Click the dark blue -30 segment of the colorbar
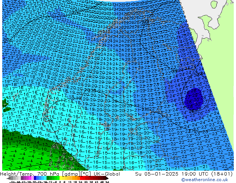This screenshot has height=183, width=236. pos(35,178)
